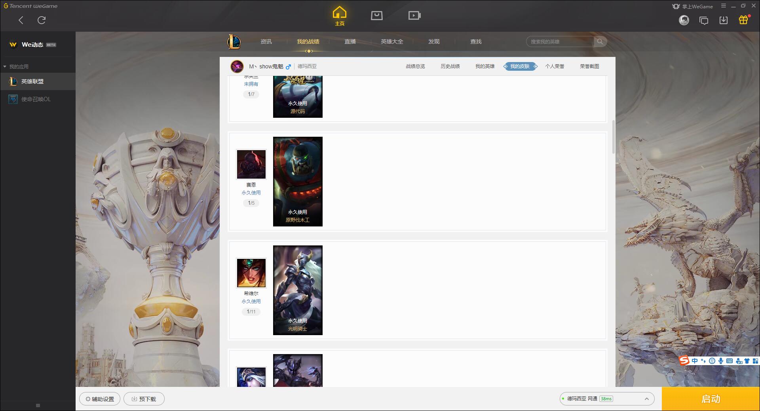Select 英雄联盟 in sidebar

(x=38, y=81)
